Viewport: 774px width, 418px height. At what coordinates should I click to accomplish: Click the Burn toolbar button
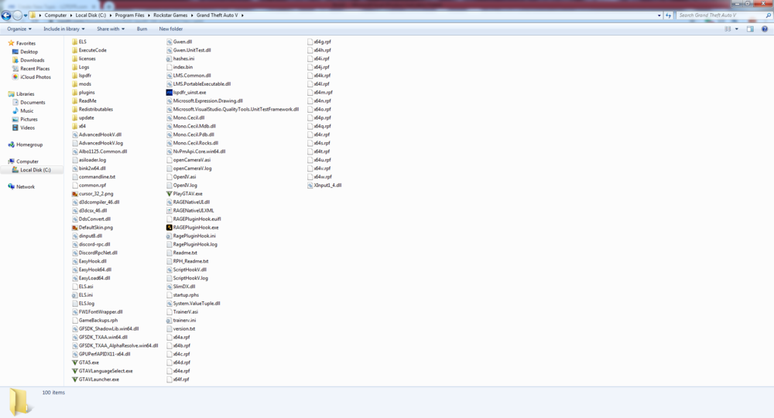[x=142, y=29]
